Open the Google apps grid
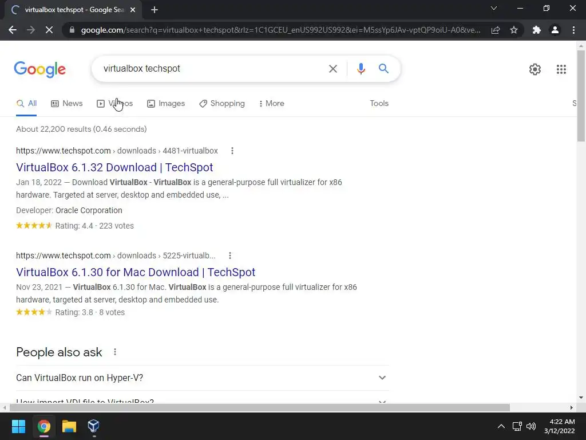586x440 pixels. 561,69
